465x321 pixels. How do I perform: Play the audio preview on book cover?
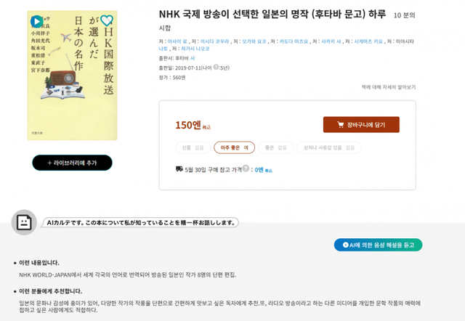36,21
